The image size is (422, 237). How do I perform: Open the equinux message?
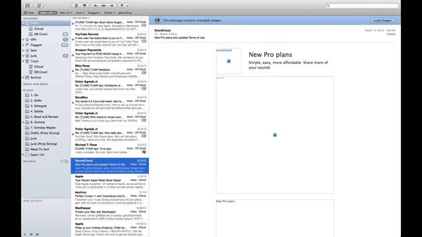pyautogui.click(x=110, y=197)
